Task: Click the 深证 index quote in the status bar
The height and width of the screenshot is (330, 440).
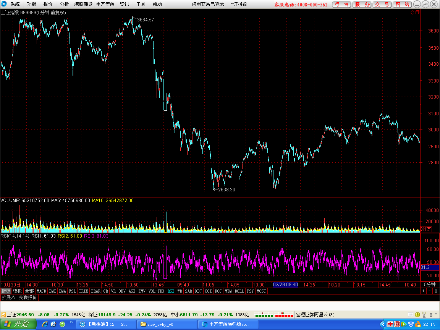Action: point(128,315)
